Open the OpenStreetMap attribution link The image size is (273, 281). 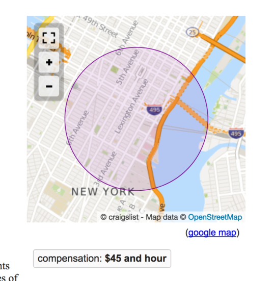pos(215,217)
